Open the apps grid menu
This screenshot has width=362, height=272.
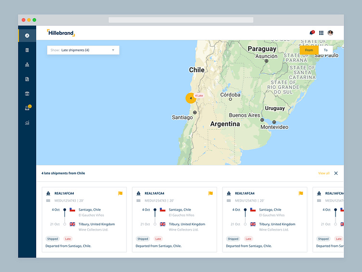coord(321,33)
